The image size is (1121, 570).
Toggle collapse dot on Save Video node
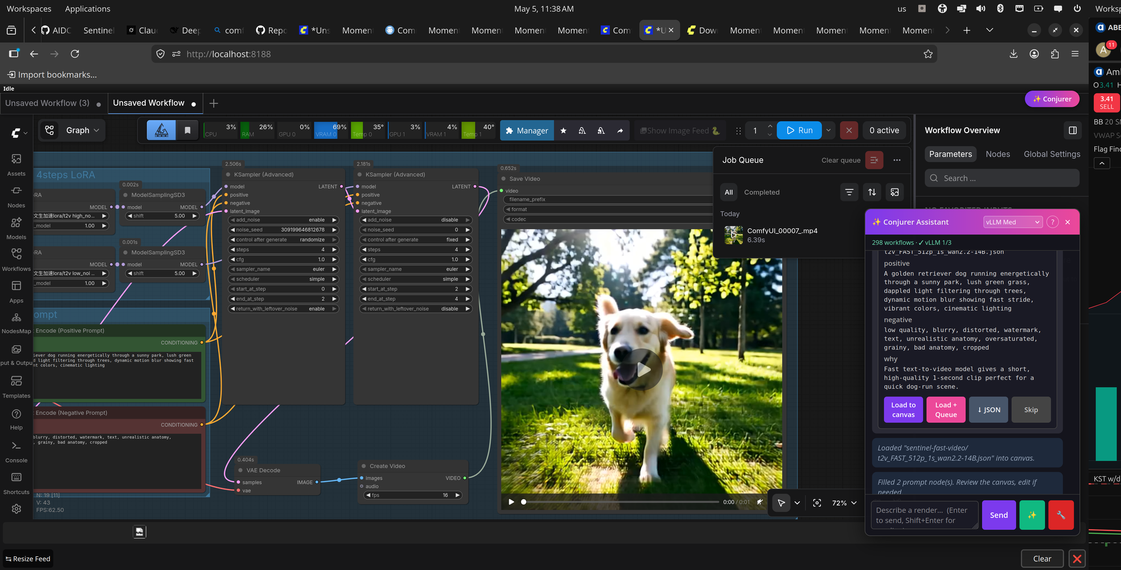pyautogui.click(x=503, y=179)
